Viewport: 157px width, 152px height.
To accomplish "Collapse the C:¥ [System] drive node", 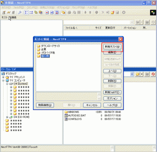I will pyautogui.click(x=7, y=84).
